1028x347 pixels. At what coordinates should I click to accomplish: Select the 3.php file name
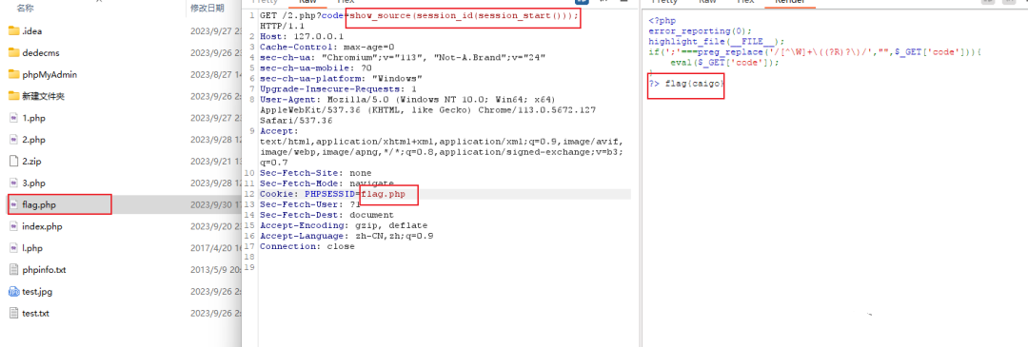(x=33, y=183)
